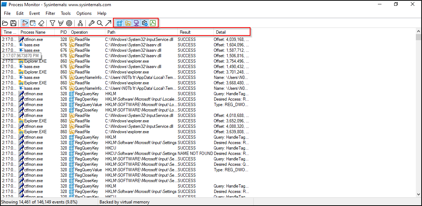
Task: Toggle the autoscroll button
Action: coord(33,23)
